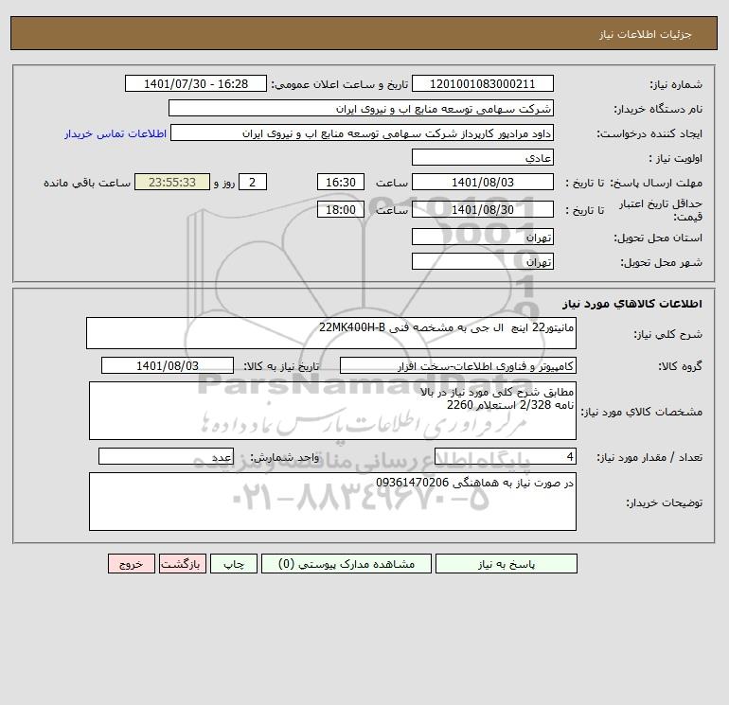The height and width of the screenshot is (705, 729).
Task: Click response deadline date field 1401/08/03
Action: [483, 183]
